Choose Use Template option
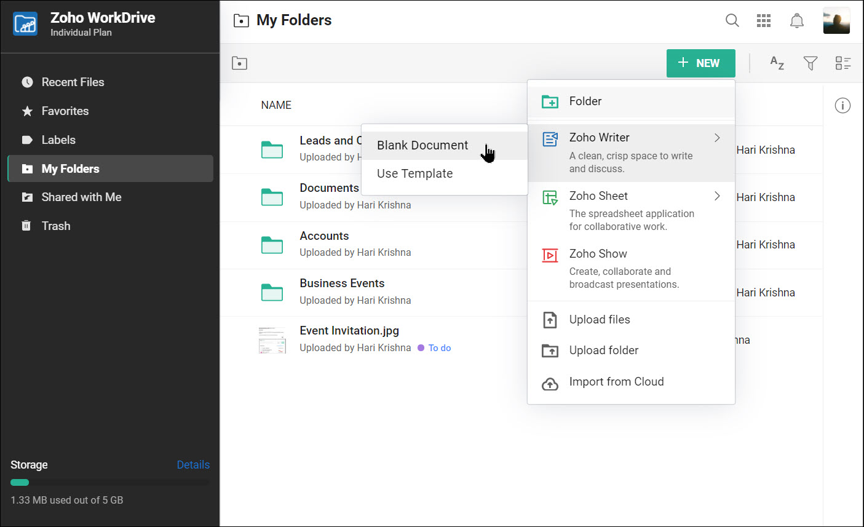This screenshot has width=864, height=527. point(414,173)
